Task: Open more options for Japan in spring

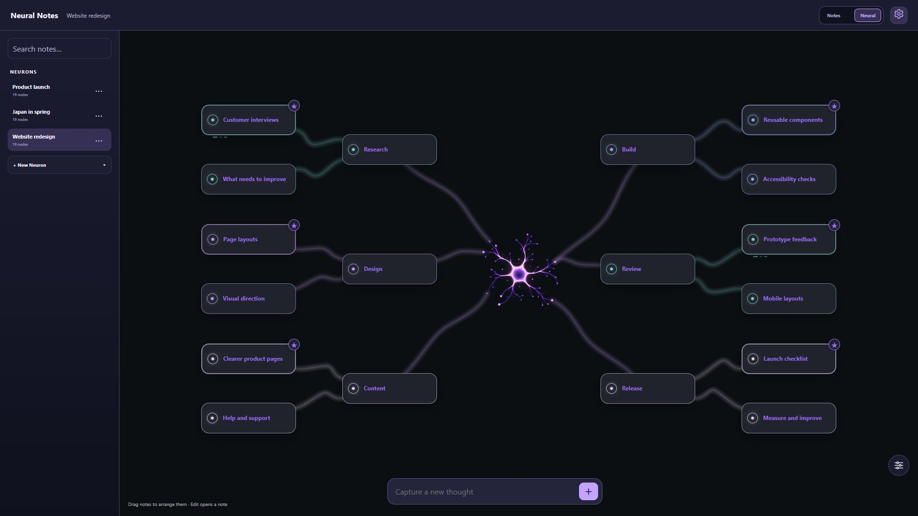Action: (x=99, y=116)
